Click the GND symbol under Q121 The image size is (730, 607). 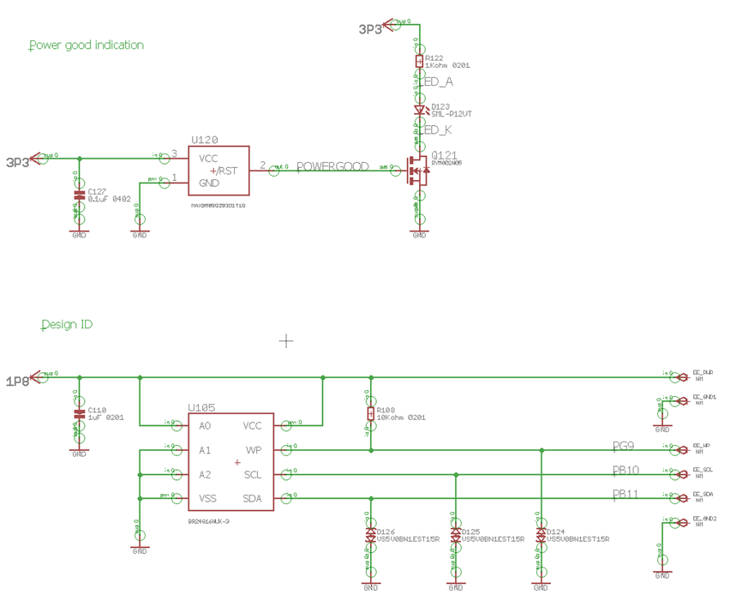point(420,233)
